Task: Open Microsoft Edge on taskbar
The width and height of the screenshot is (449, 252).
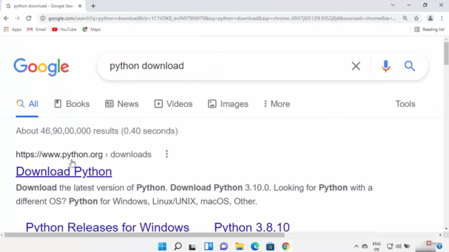Action: [x=255, y=246]
